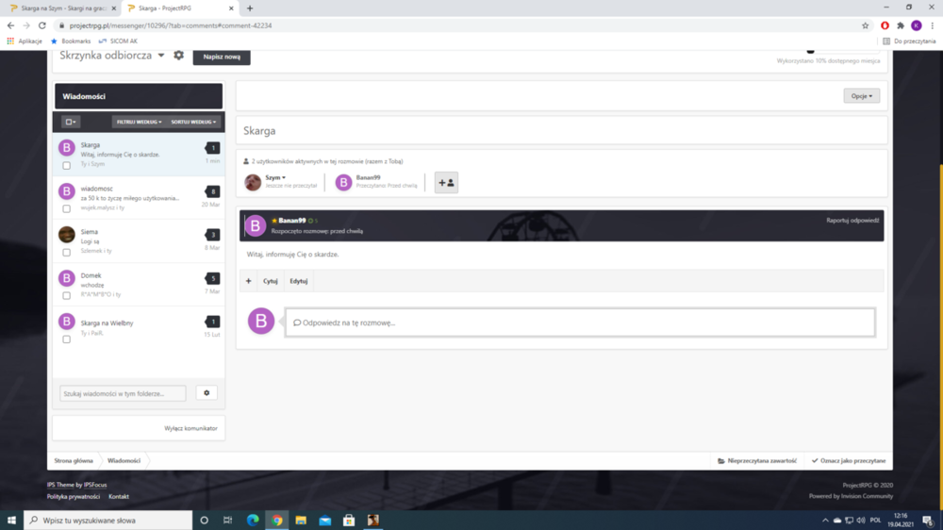The width and height of the screenshot is (943, 530).
Task: Click the message search options gear button
Action: pos(207,393)
